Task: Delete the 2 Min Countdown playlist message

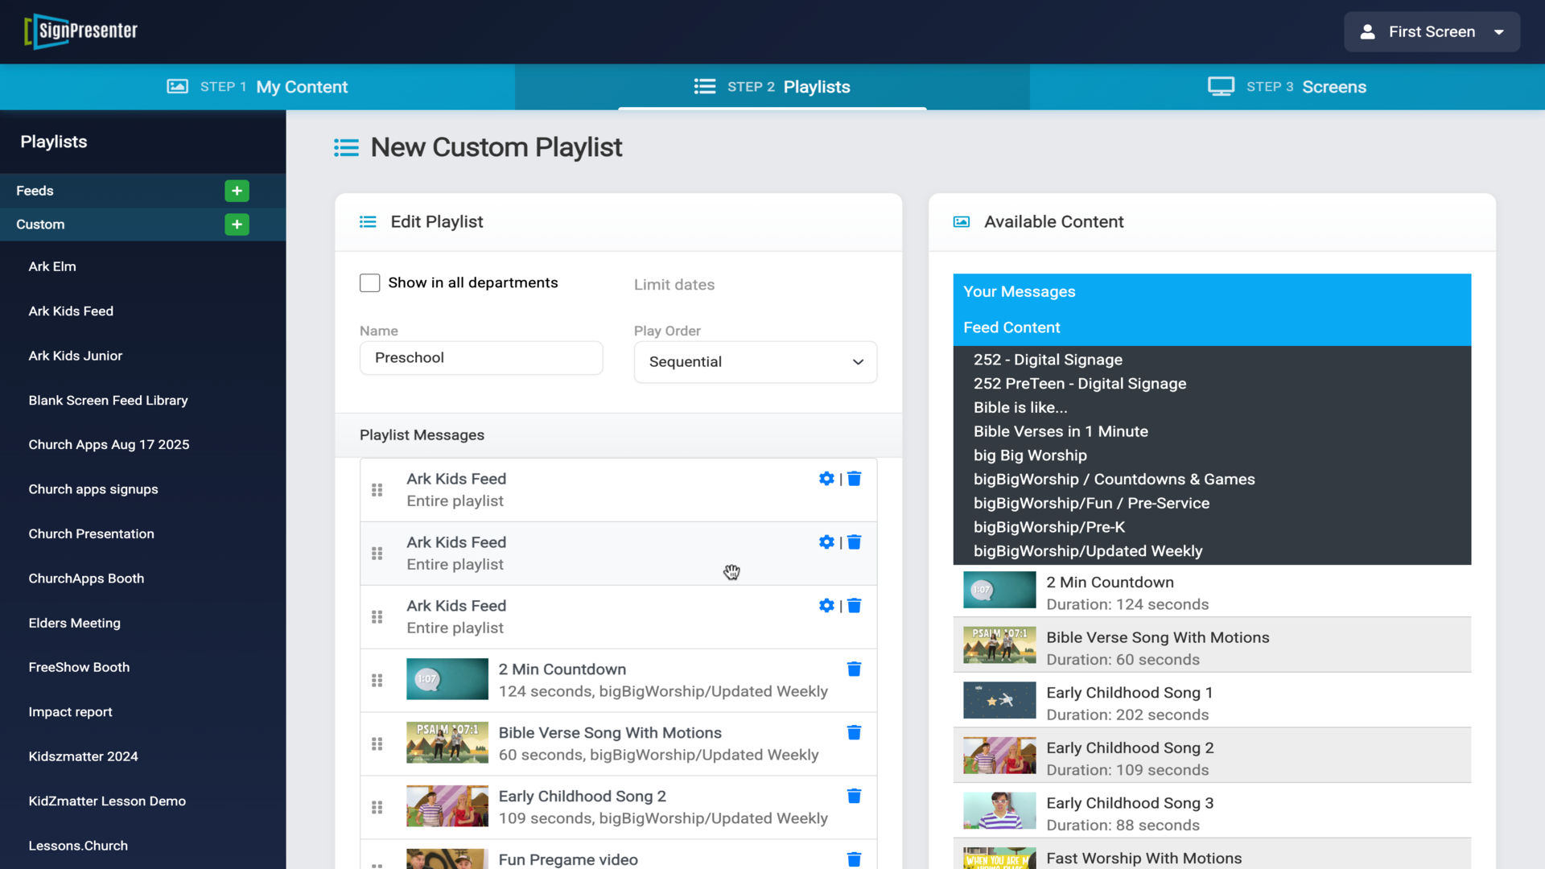Action: tap(854, 669)
